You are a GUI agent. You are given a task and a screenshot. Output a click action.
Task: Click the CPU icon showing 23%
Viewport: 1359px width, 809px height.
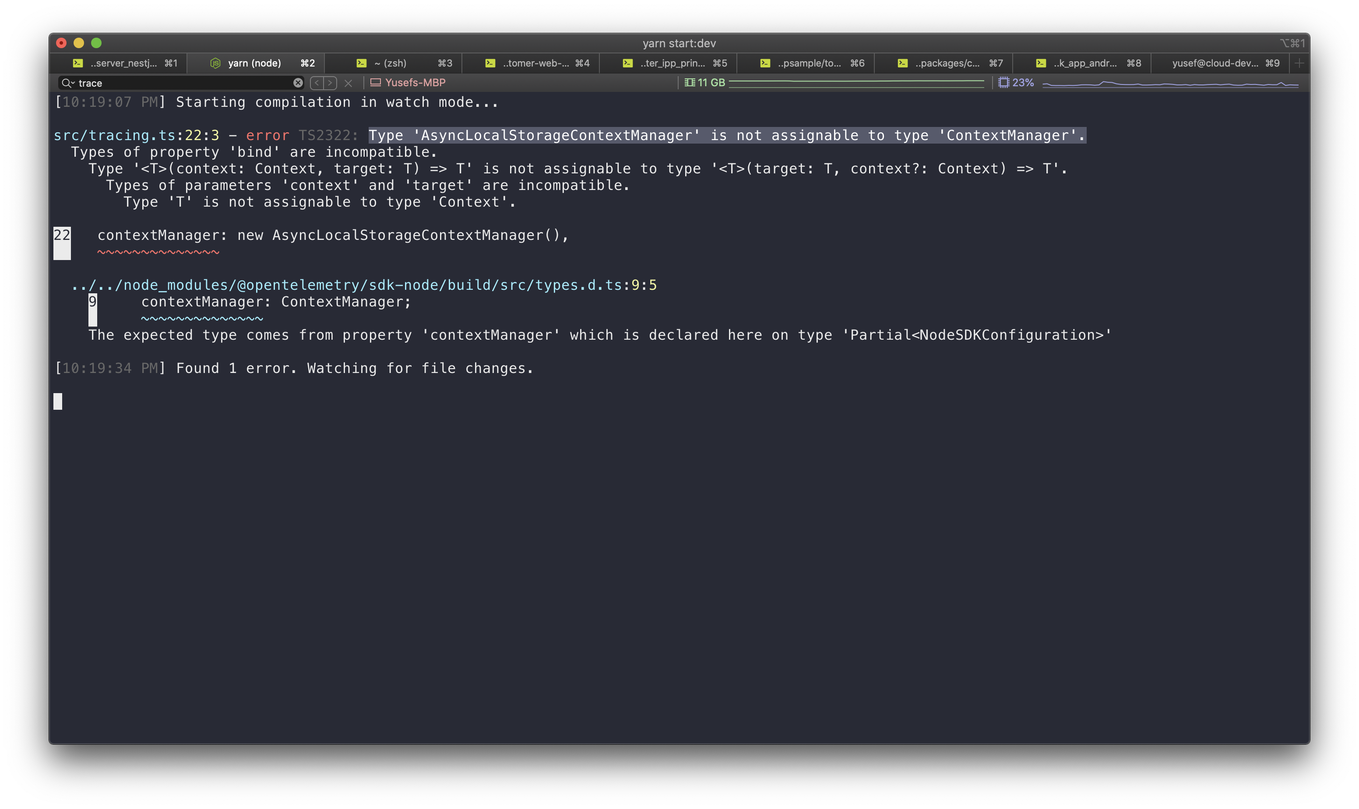(1003, 82)
